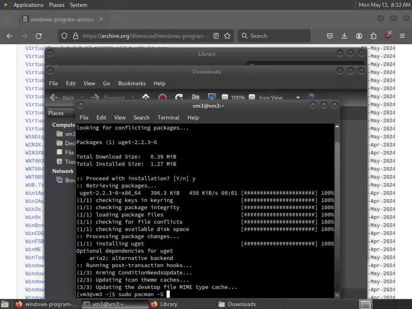Open View menu in Downloads window

point(89,83)
